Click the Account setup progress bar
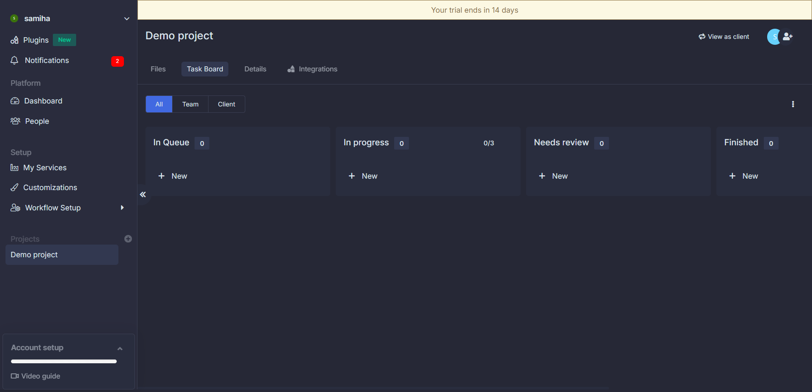 pos(63,362)
